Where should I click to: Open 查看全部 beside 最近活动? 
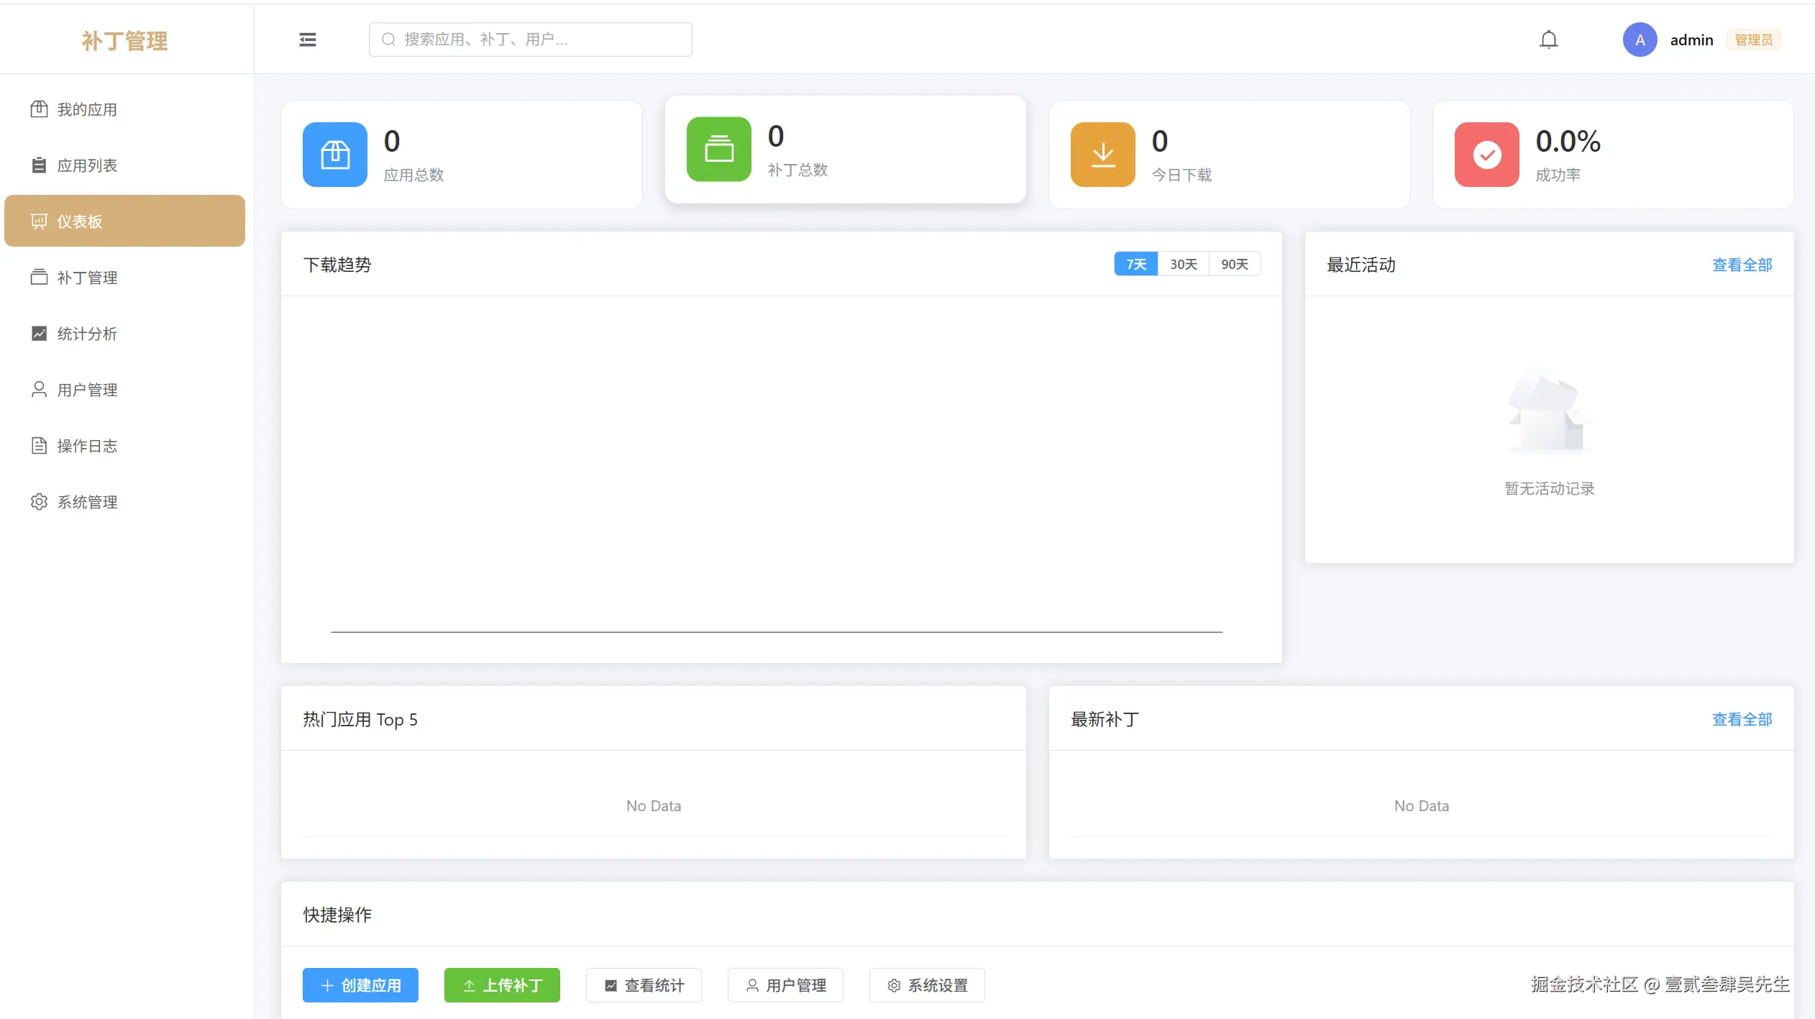point(1741,264)
